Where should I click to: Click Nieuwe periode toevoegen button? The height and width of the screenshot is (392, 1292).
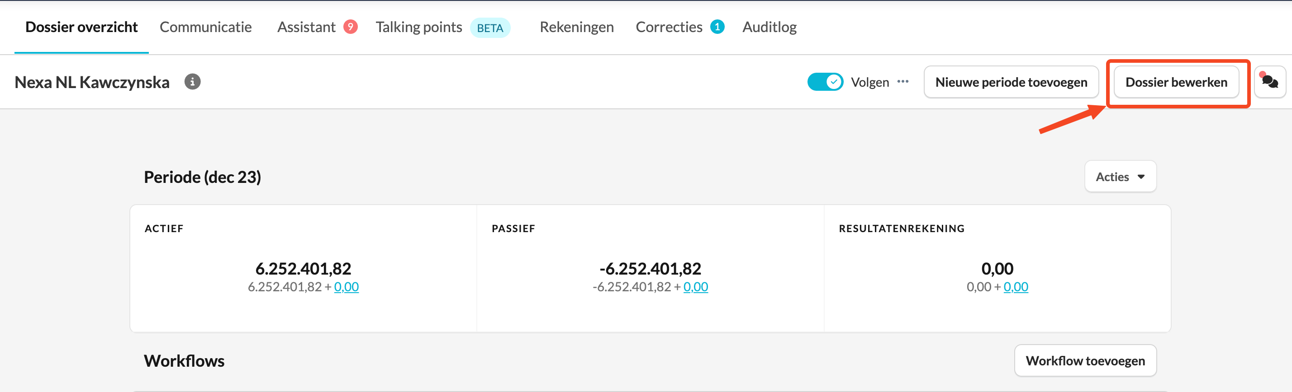tap(1011, 82)
